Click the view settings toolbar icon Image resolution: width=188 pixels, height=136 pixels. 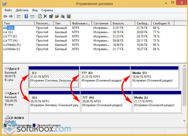pyautogui.click(x=68, y=16)
